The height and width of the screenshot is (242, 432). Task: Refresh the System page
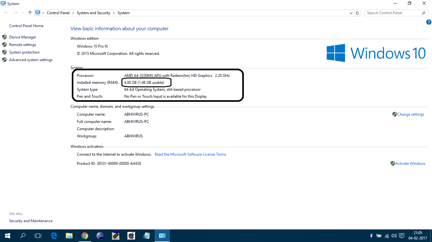pos(357,13)
